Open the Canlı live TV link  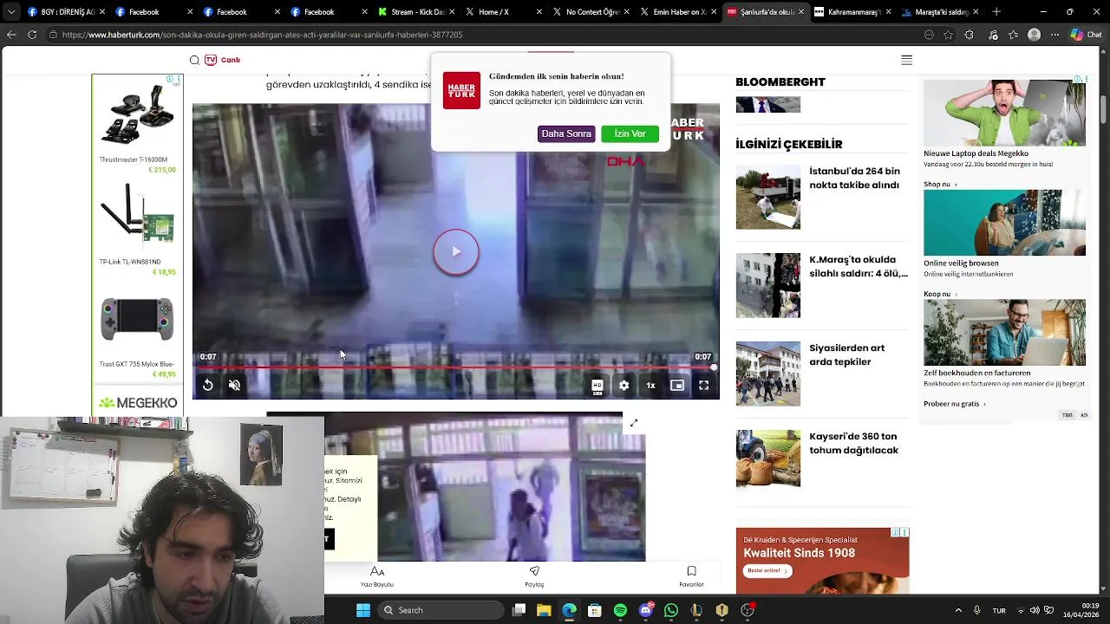(222, 60)
